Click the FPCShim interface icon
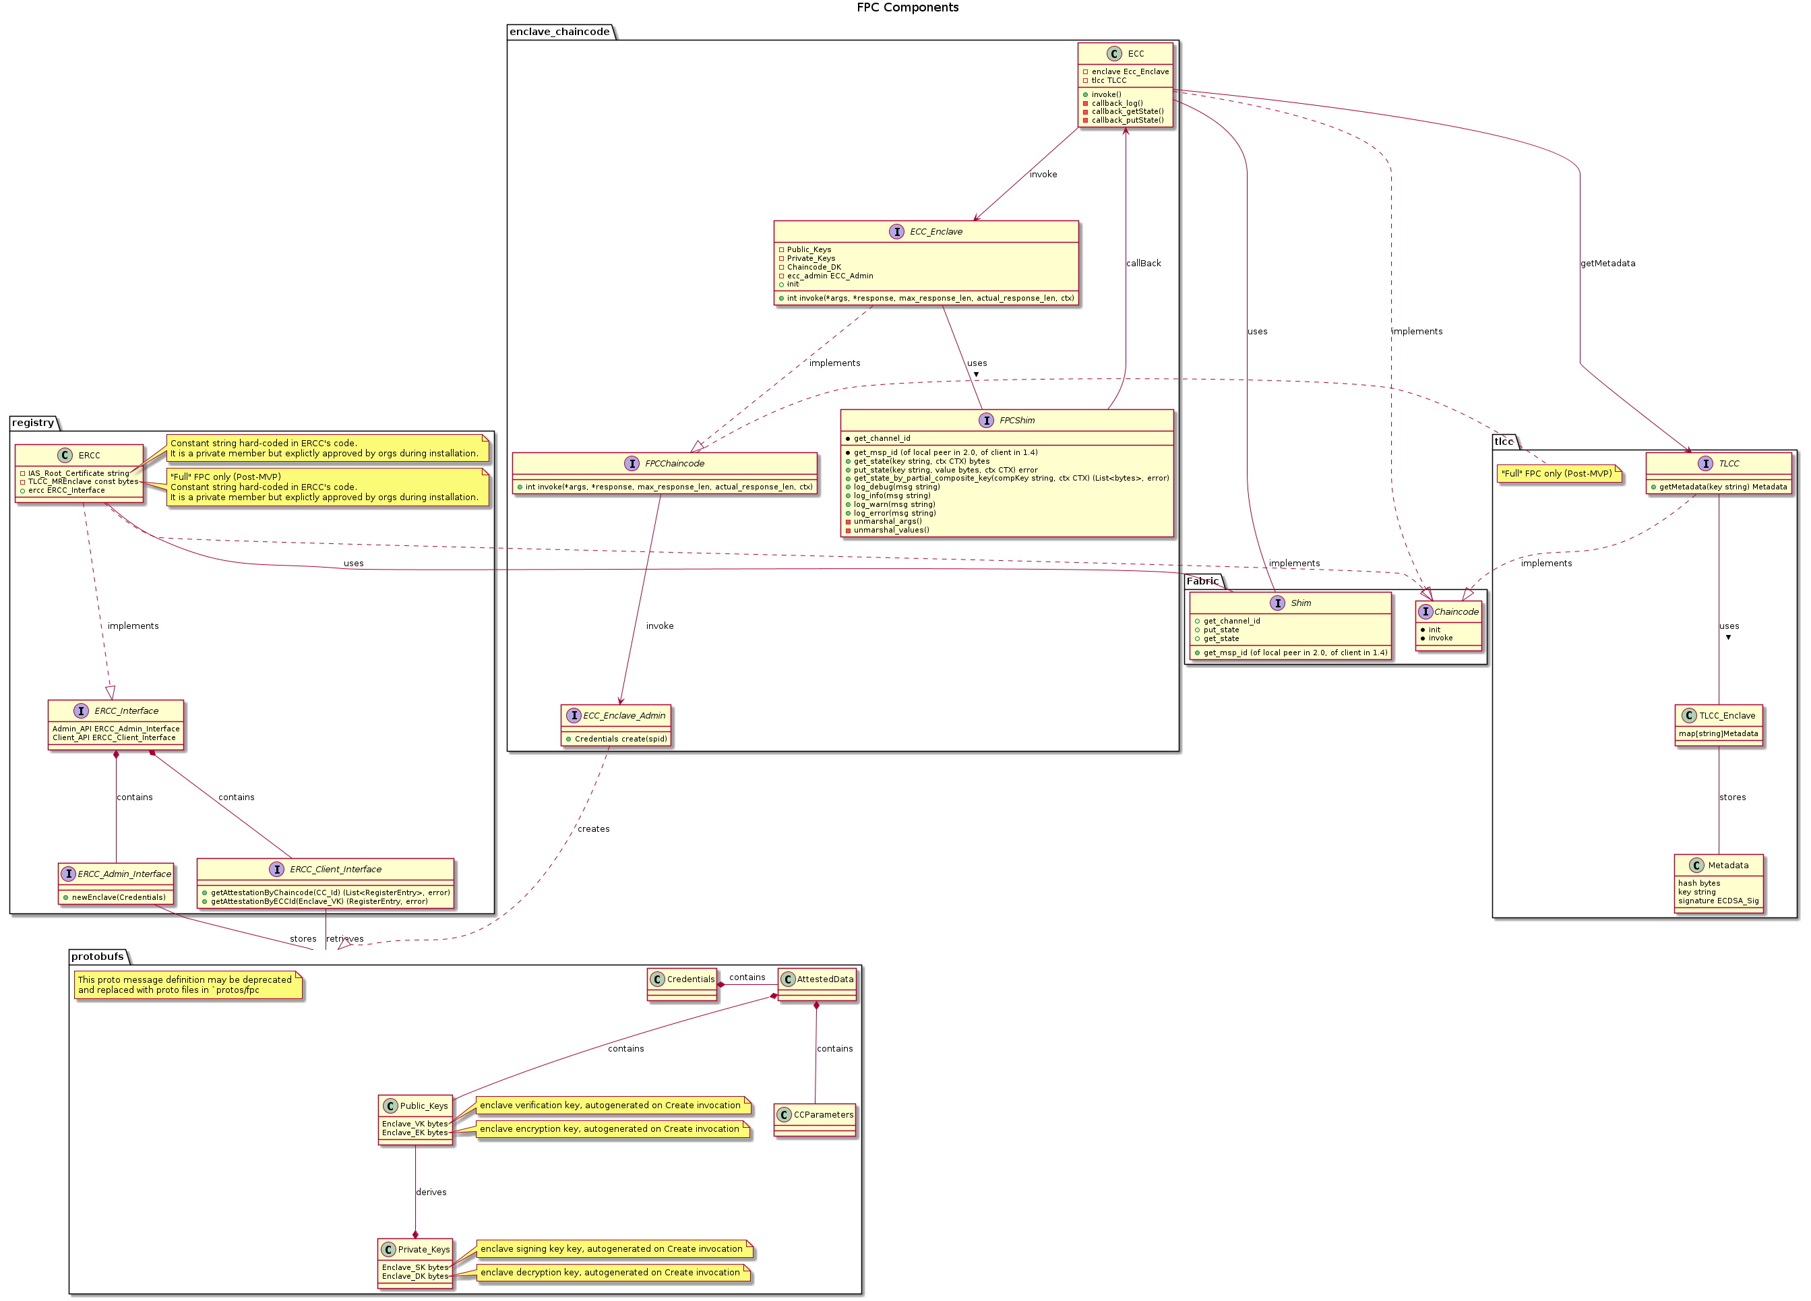This screenshot has width=1811, height=1301. pos(986,420)
